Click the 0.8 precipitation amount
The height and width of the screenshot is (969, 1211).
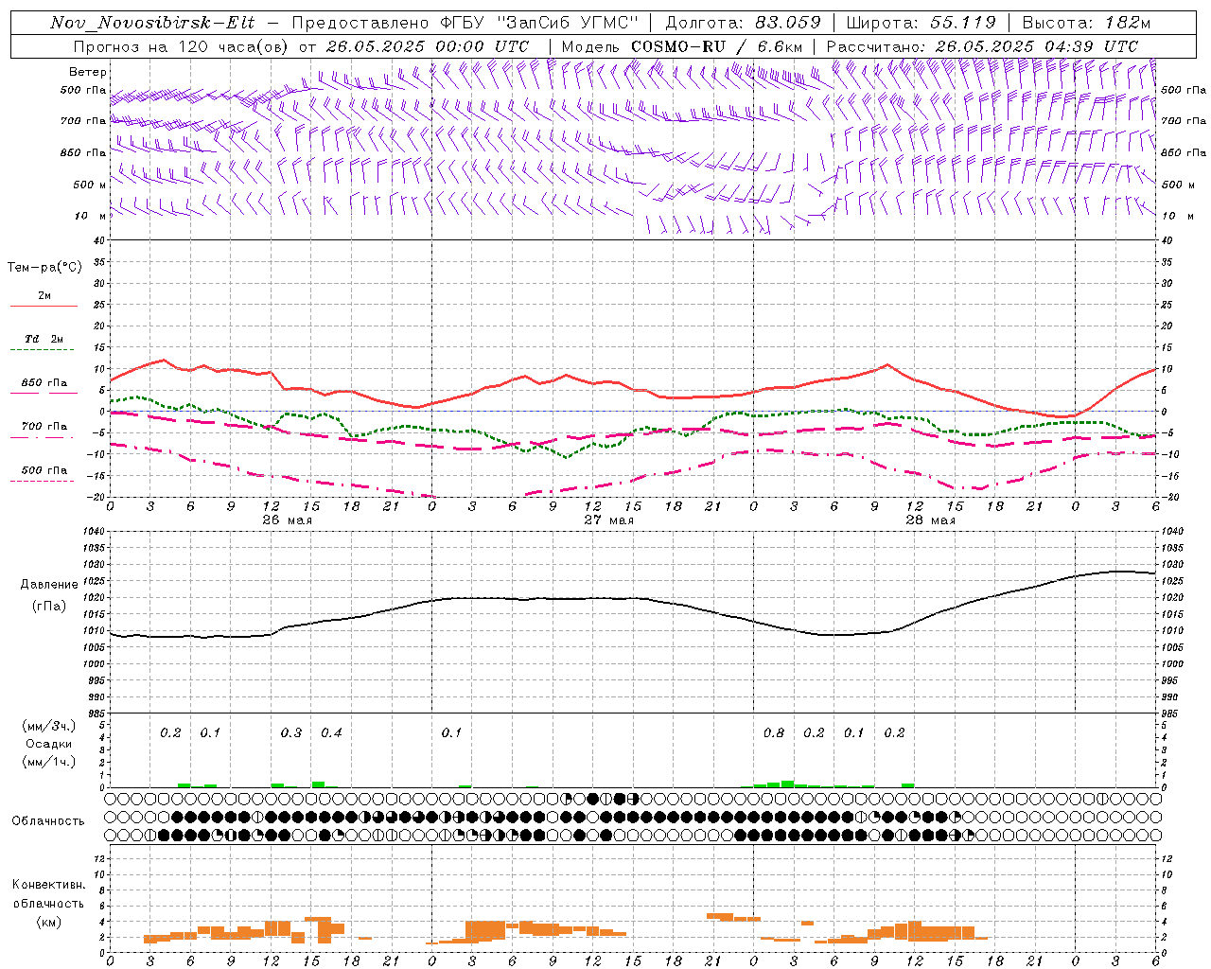[x=774, y=732]
